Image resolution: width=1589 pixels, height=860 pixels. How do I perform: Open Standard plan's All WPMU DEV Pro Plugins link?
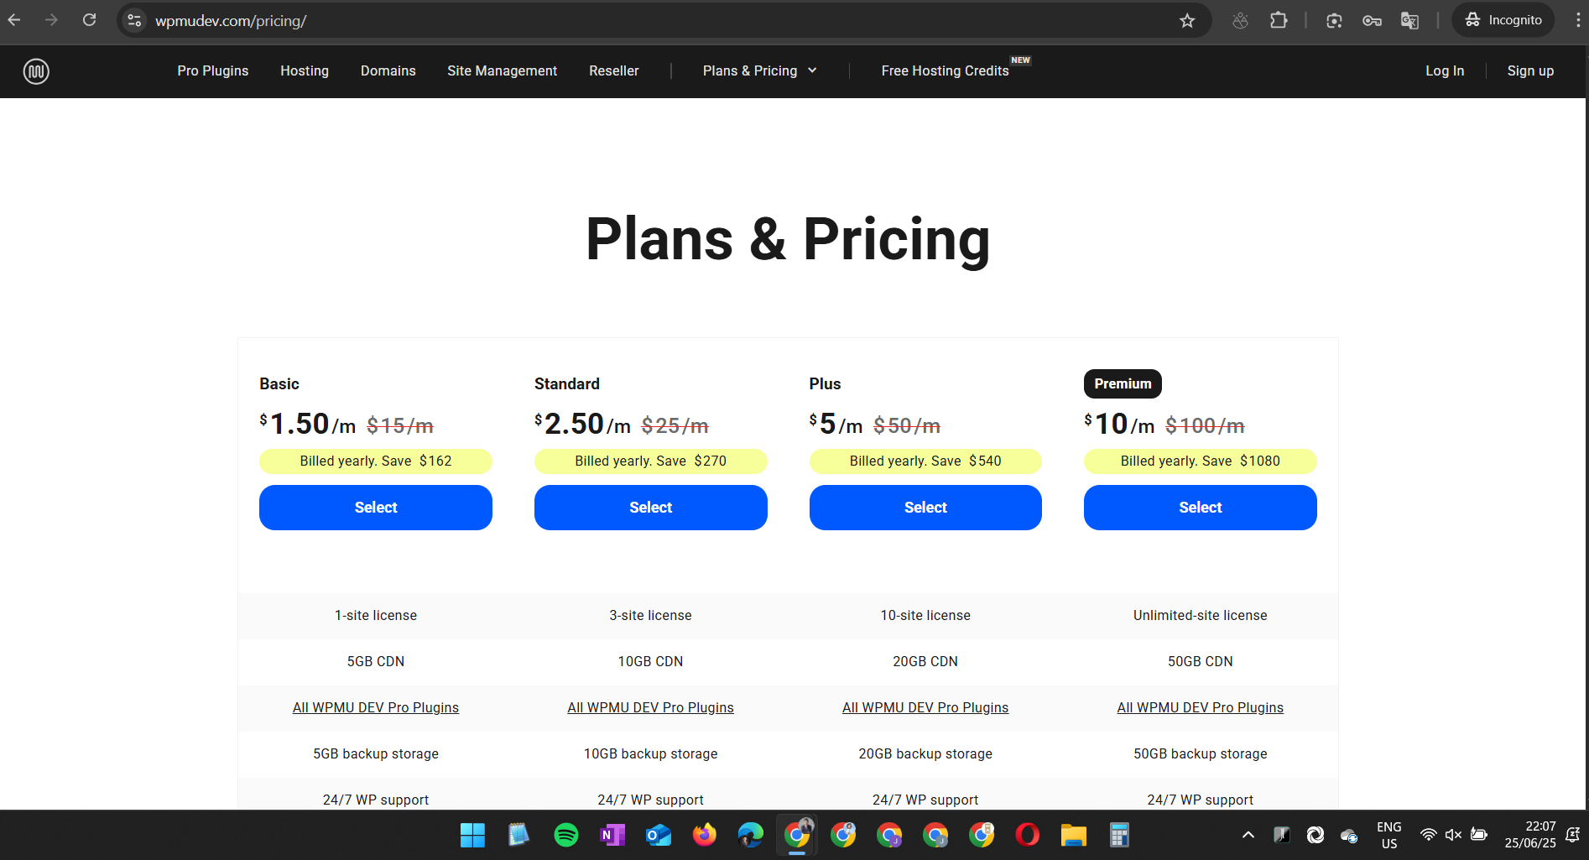(651, 708)
